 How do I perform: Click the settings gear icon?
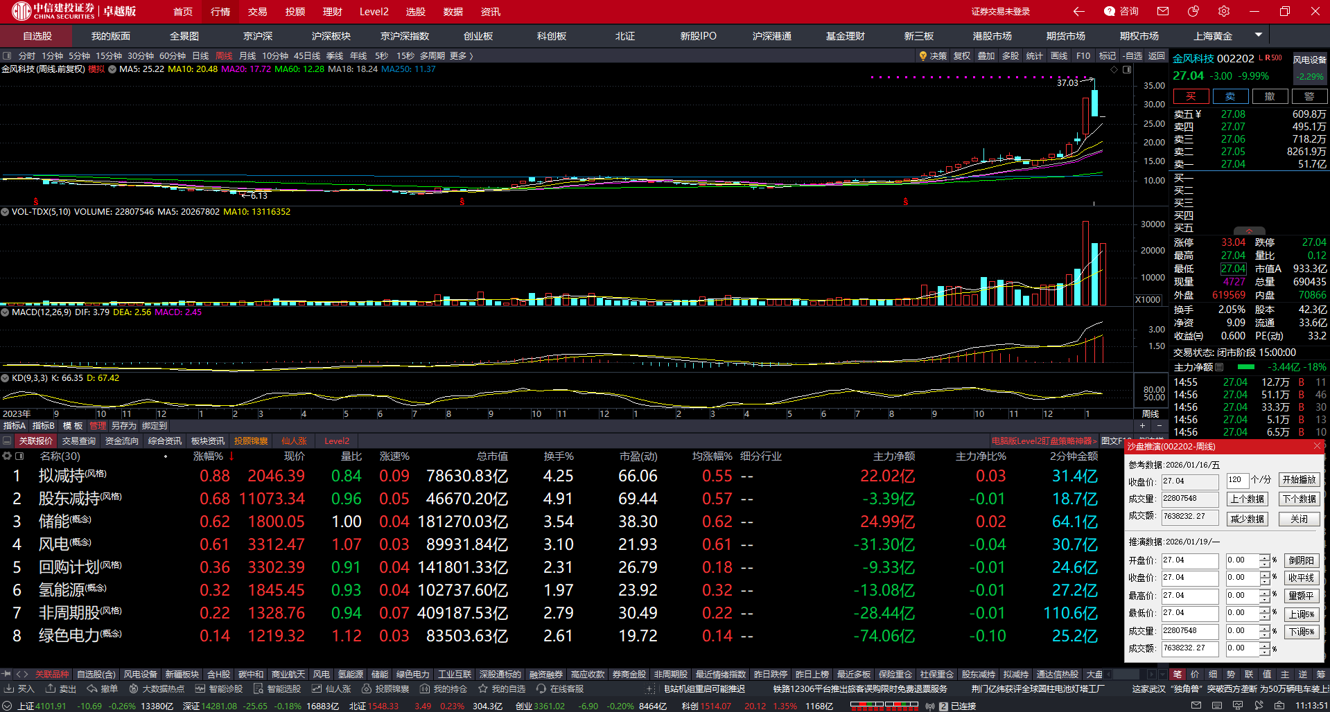[x=1224, y=11]
